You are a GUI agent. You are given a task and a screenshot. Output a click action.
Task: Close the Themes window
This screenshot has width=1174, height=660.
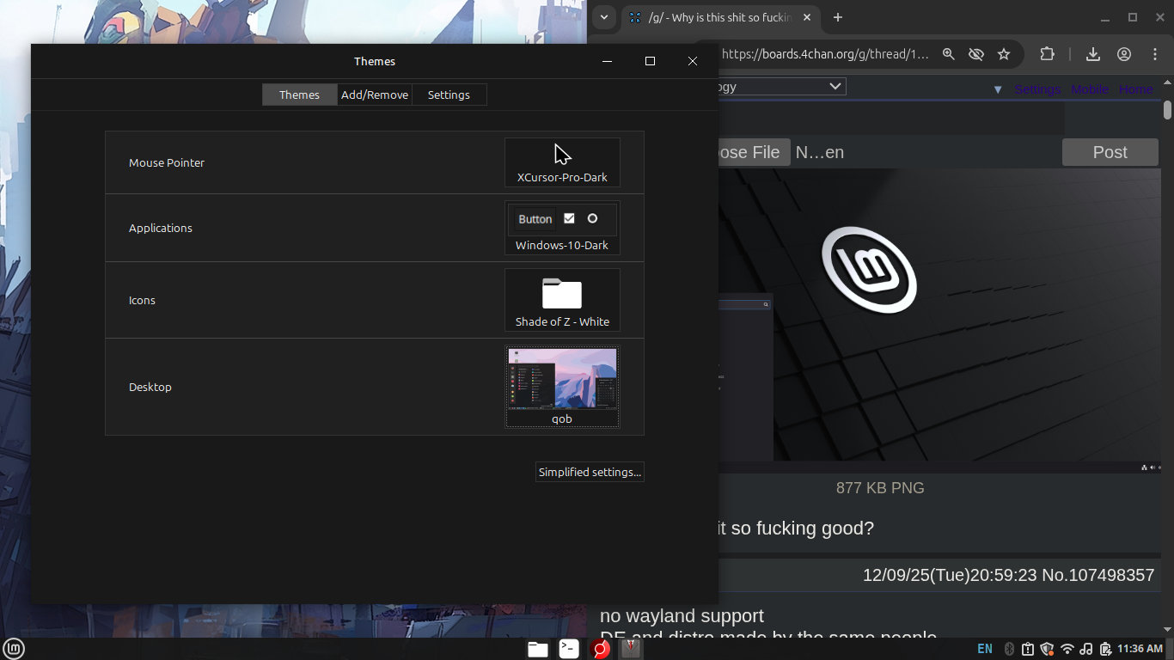tap(693, 61)
